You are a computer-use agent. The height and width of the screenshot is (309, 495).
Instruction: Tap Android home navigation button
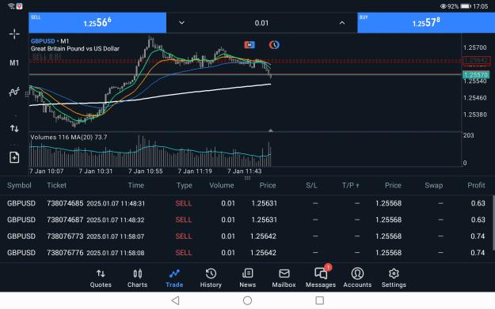click(247, 300)
